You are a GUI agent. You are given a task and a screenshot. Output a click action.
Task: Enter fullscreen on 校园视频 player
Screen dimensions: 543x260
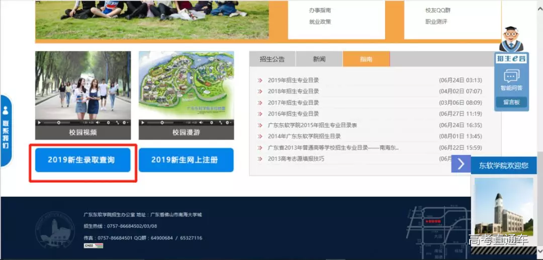[117, 122]
